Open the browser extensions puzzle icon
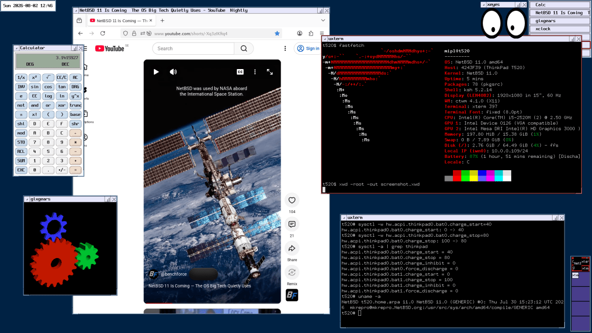 click(x=311, y=34)
